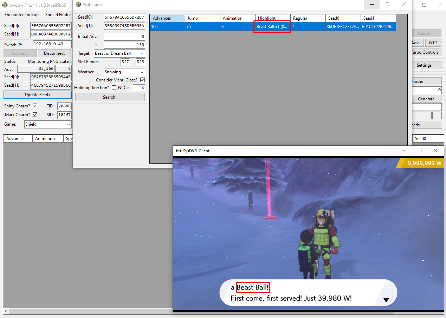Click the SysDVR-Client window icon
The image size is (446, 318).
178,151
